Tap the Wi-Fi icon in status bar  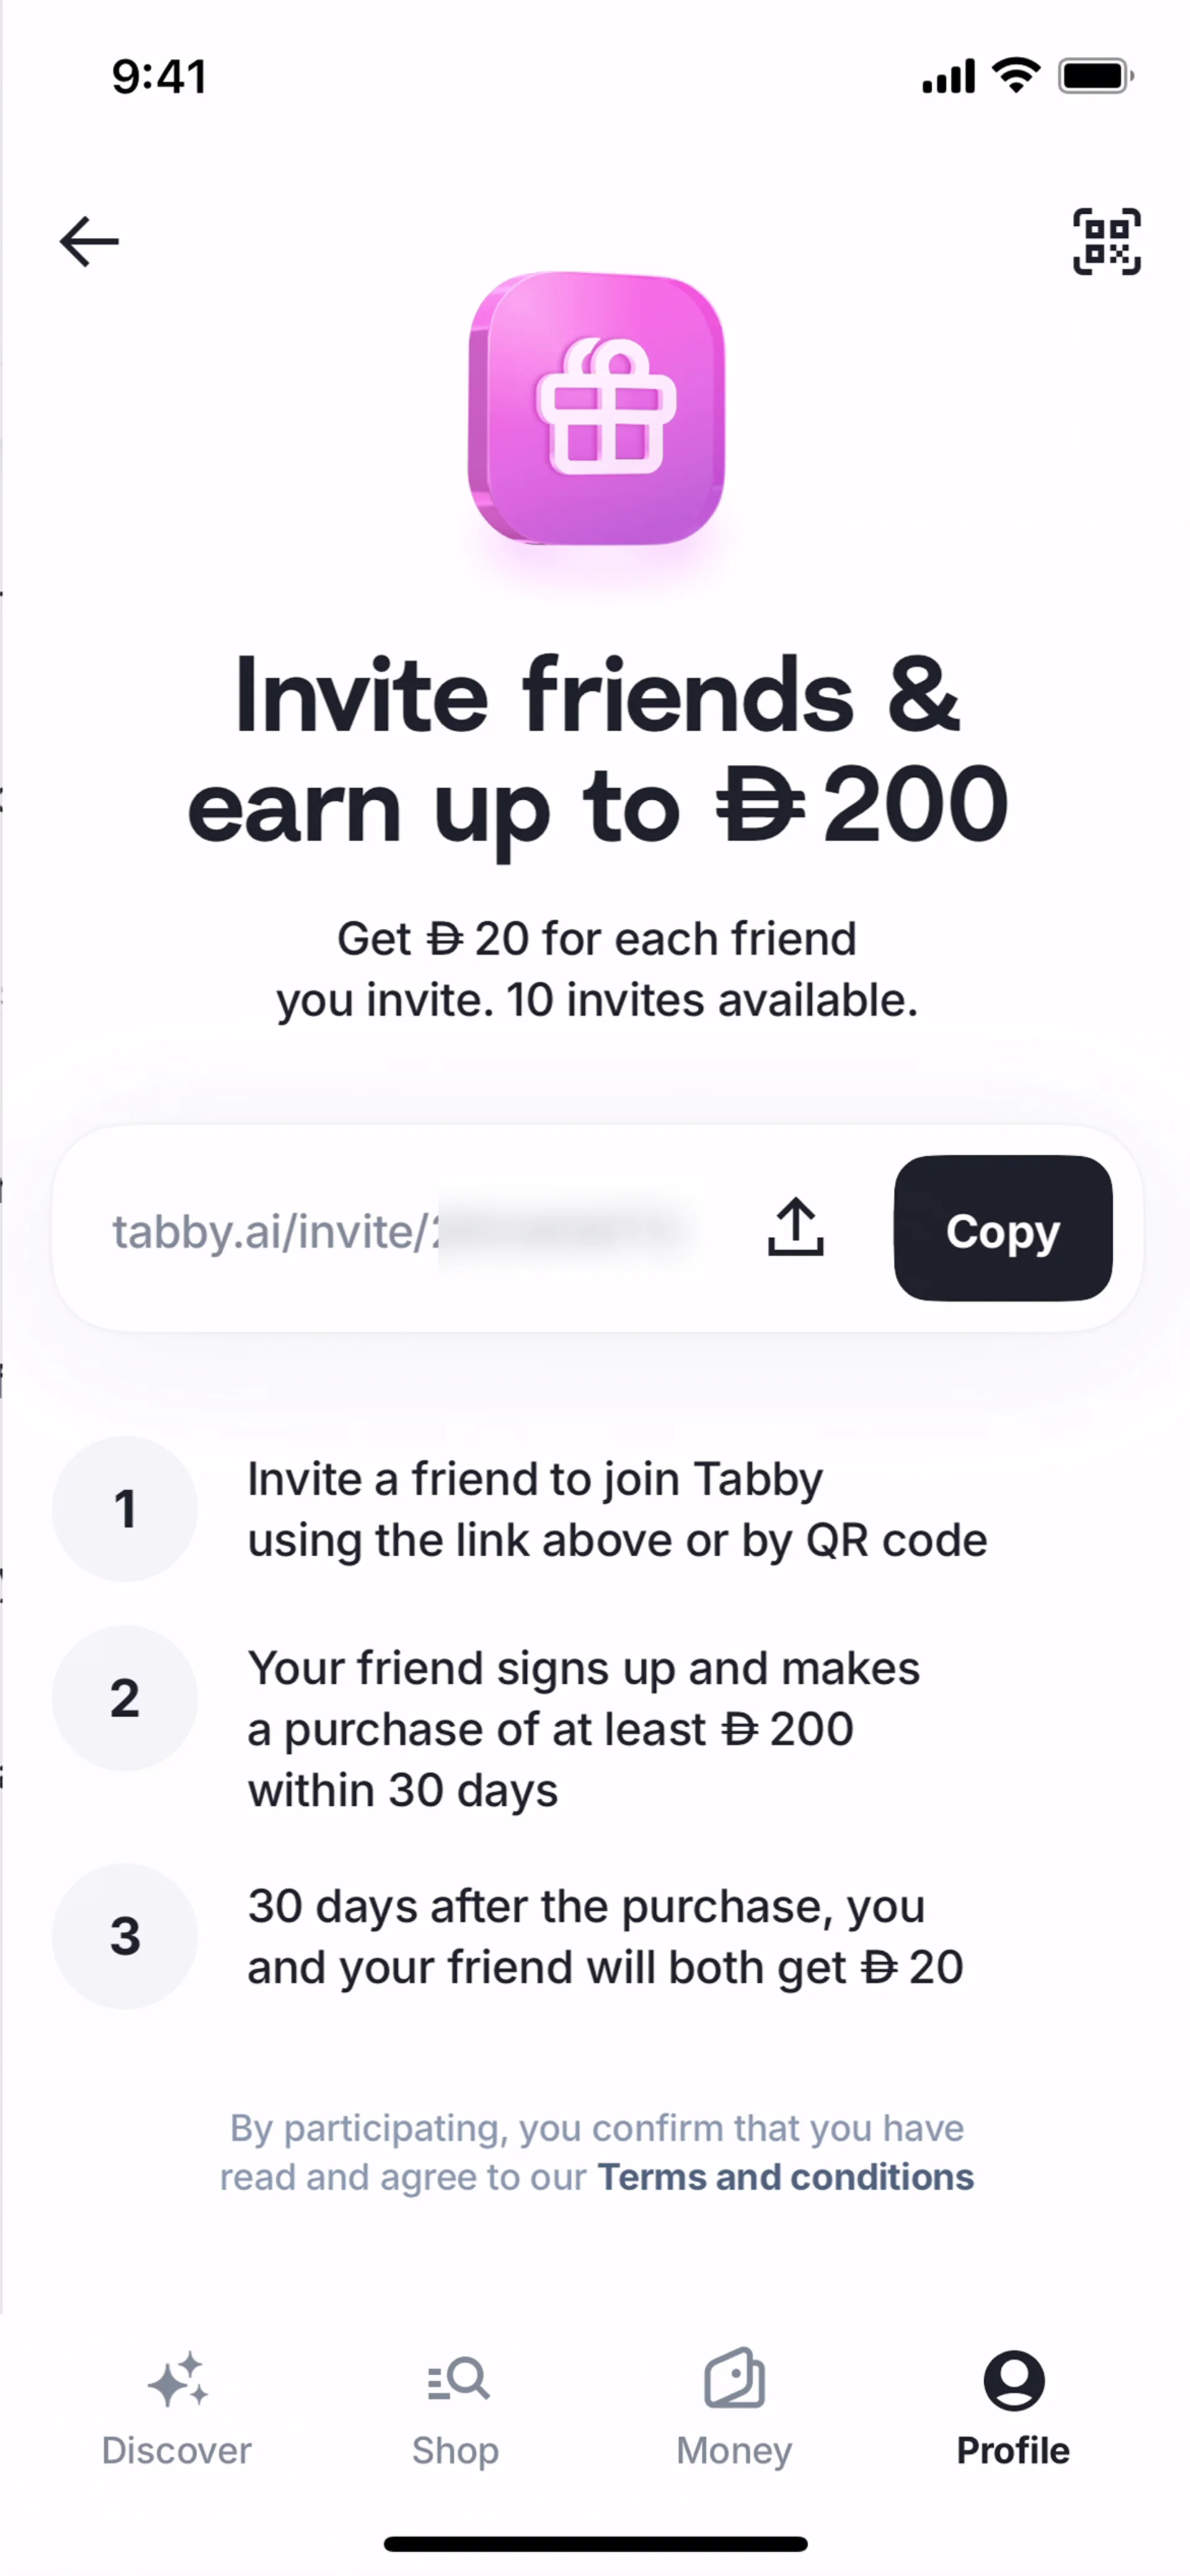coord(1016,75)
